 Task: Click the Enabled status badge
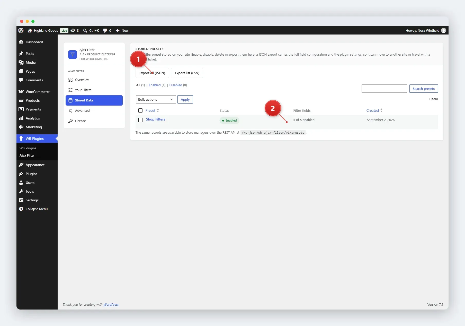tap(229, 121)
